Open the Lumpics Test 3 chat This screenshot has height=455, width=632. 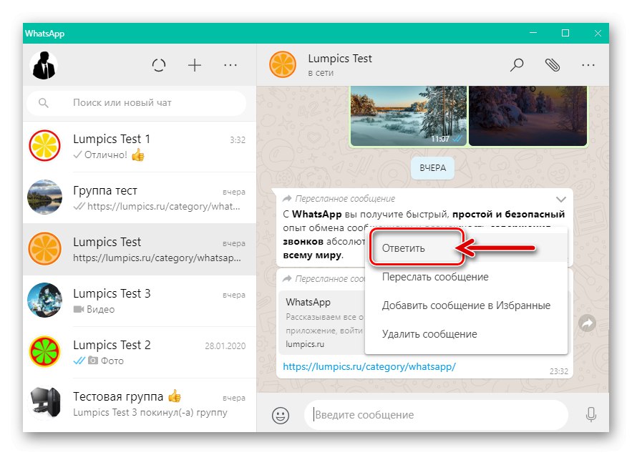[140, 300]
